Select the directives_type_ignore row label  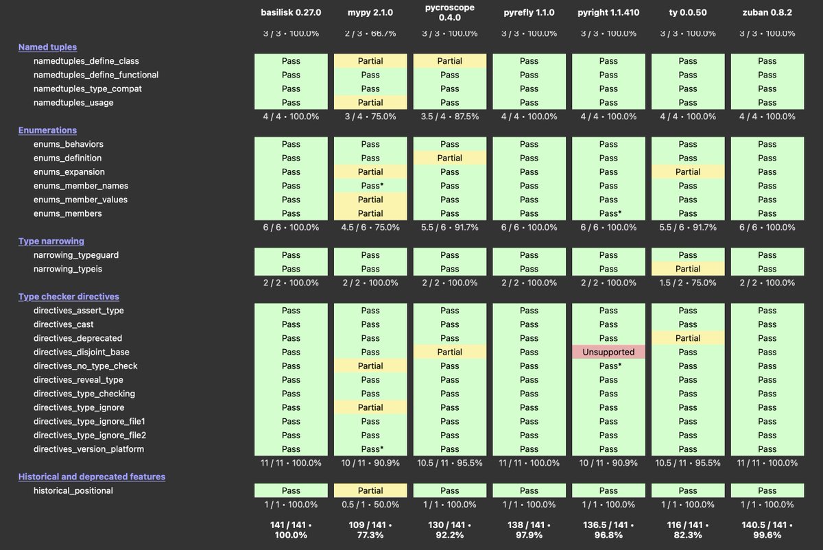pos(78,407)
